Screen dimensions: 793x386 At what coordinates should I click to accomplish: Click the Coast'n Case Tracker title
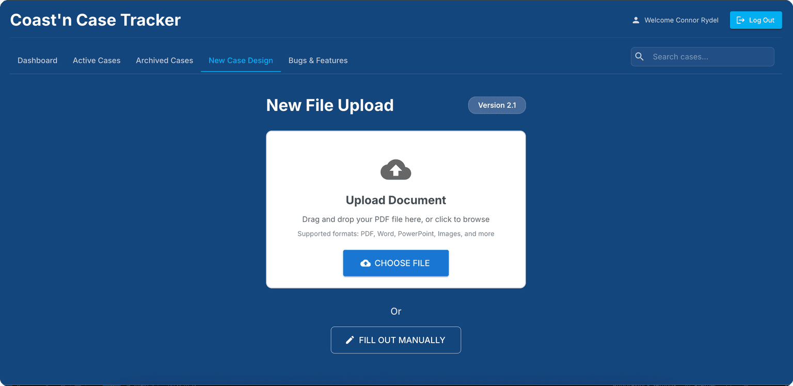pyautogui.click(x=96, y=20)
